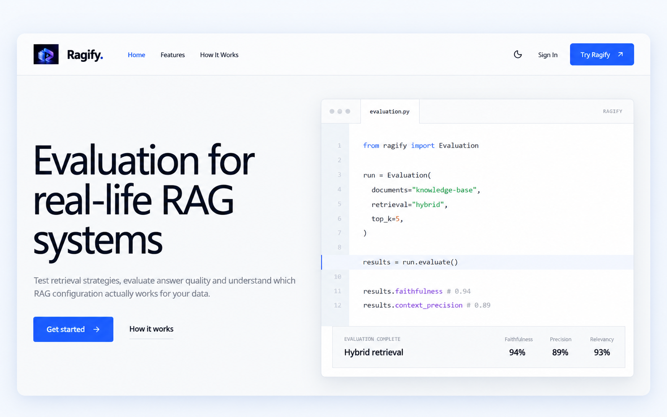Click the Sign In link
The image size is (667, 417).
coord(548,55)
